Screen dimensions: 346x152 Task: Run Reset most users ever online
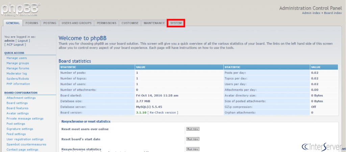(x=193, y=129)
